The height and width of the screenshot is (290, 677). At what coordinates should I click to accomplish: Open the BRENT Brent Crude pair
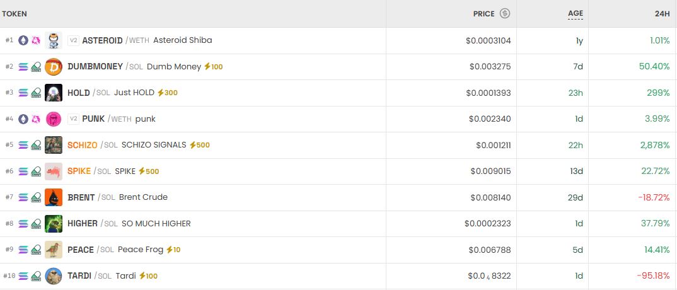[x=117, y=197]
